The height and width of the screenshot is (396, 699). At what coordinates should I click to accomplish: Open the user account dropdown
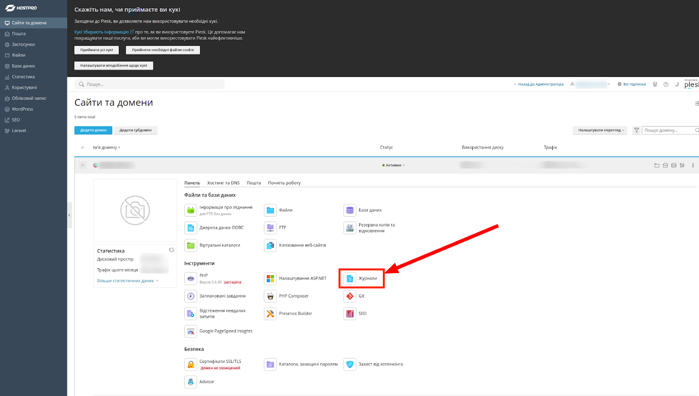point(591,84)
